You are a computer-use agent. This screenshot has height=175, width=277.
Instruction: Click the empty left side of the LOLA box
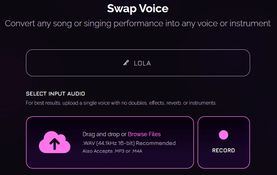coord(71,63)
